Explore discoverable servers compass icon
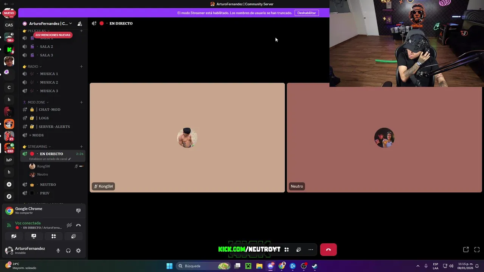The height and width of the screenshot is (272, 484). [x=9, y=196]
